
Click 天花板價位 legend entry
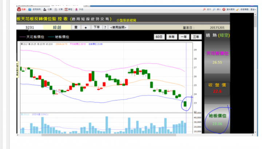(x=32, y=37)
